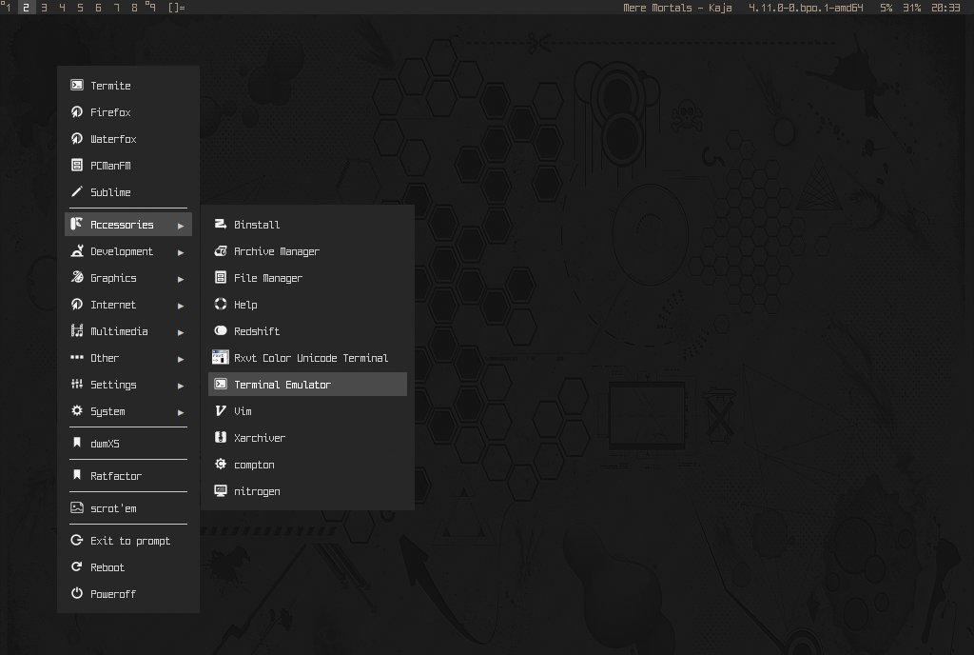Click the 31% status indicator
The width and height of the screenshot is (974, 655).
point(911,8)
